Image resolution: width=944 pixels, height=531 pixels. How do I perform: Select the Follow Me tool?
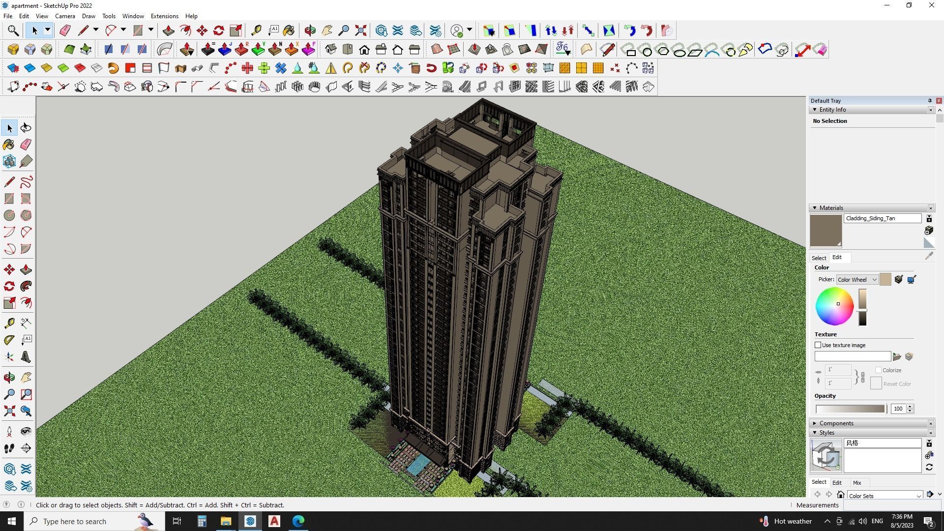(x=26, y=286)
